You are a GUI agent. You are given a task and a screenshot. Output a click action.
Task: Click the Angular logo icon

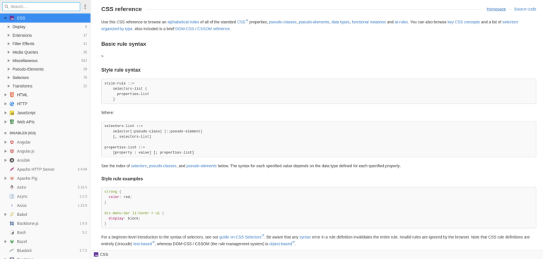point(12,142)
